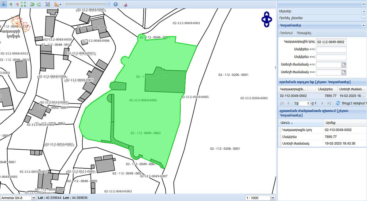Screen dimensions: 367x201
Task: Select the pan map tool
Action: coord(4,4)
